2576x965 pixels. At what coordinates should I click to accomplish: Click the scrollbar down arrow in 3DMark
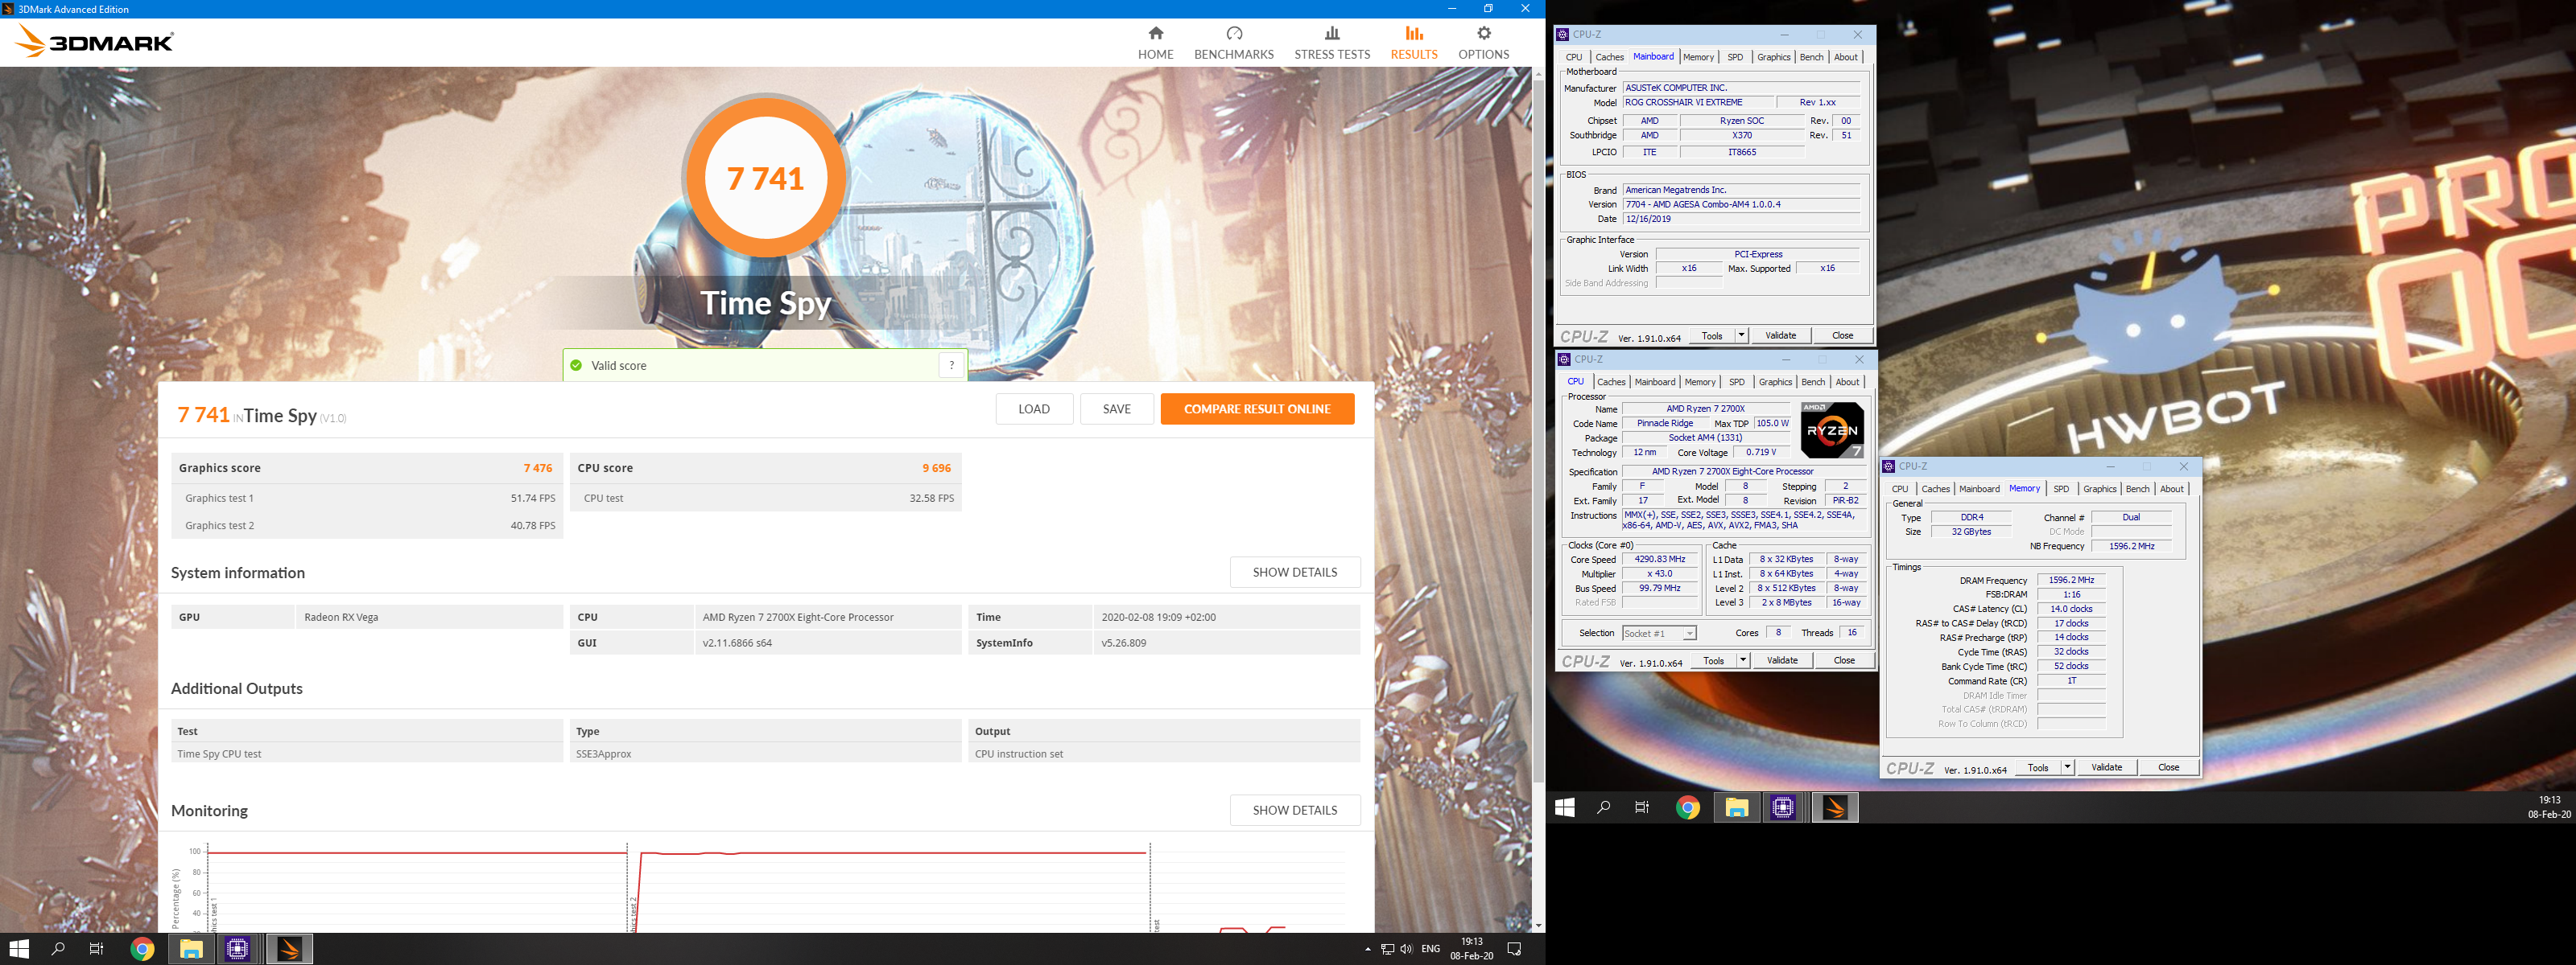pos(1538,925)
